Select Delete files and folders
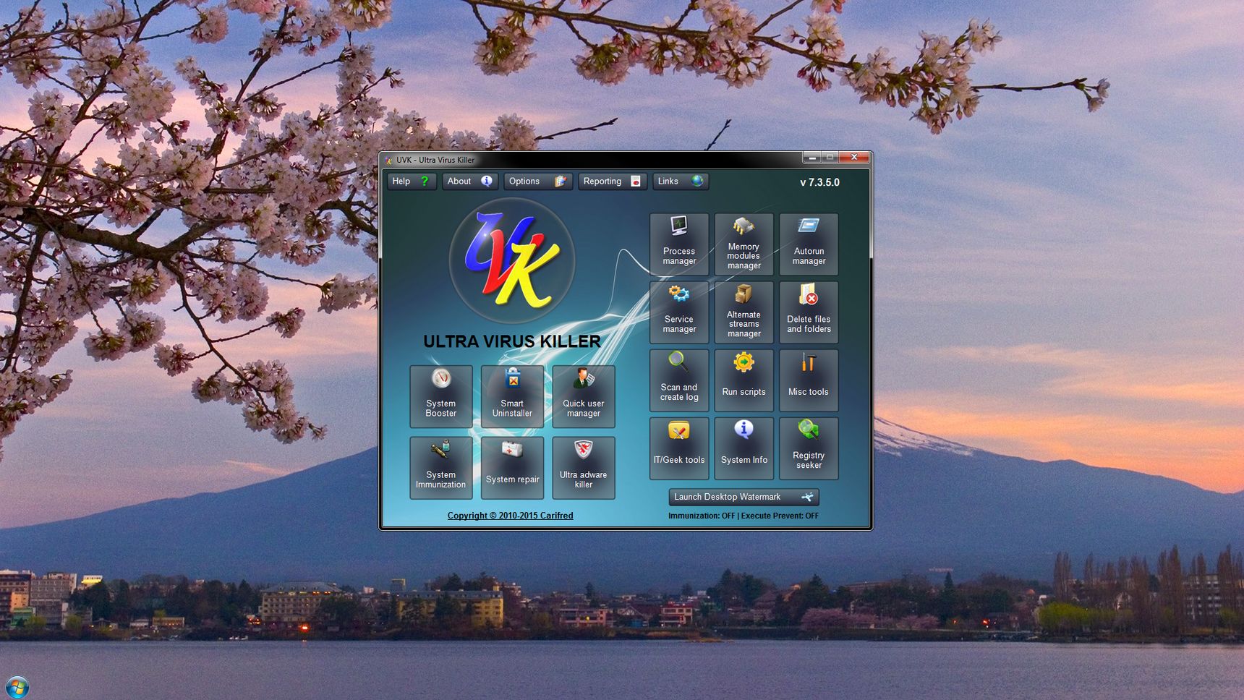This screenshot has height=700, width=1244. pos(809,312)
